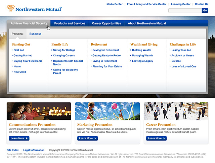Click the Northwestern Mutual logo
Image resolution: width=215 pixels, height=163 pixels.
34,9
